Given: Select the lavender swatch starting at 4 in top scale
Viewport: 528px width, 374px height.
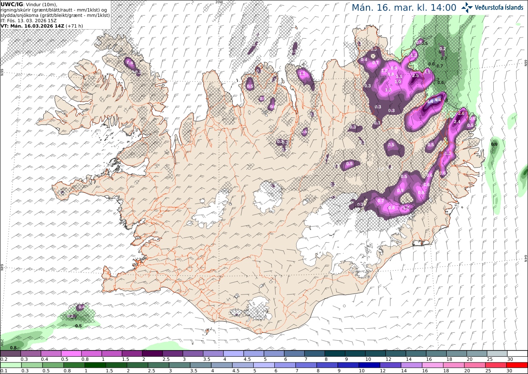Looking at the screenshot, I should click(x=233, y=353).
